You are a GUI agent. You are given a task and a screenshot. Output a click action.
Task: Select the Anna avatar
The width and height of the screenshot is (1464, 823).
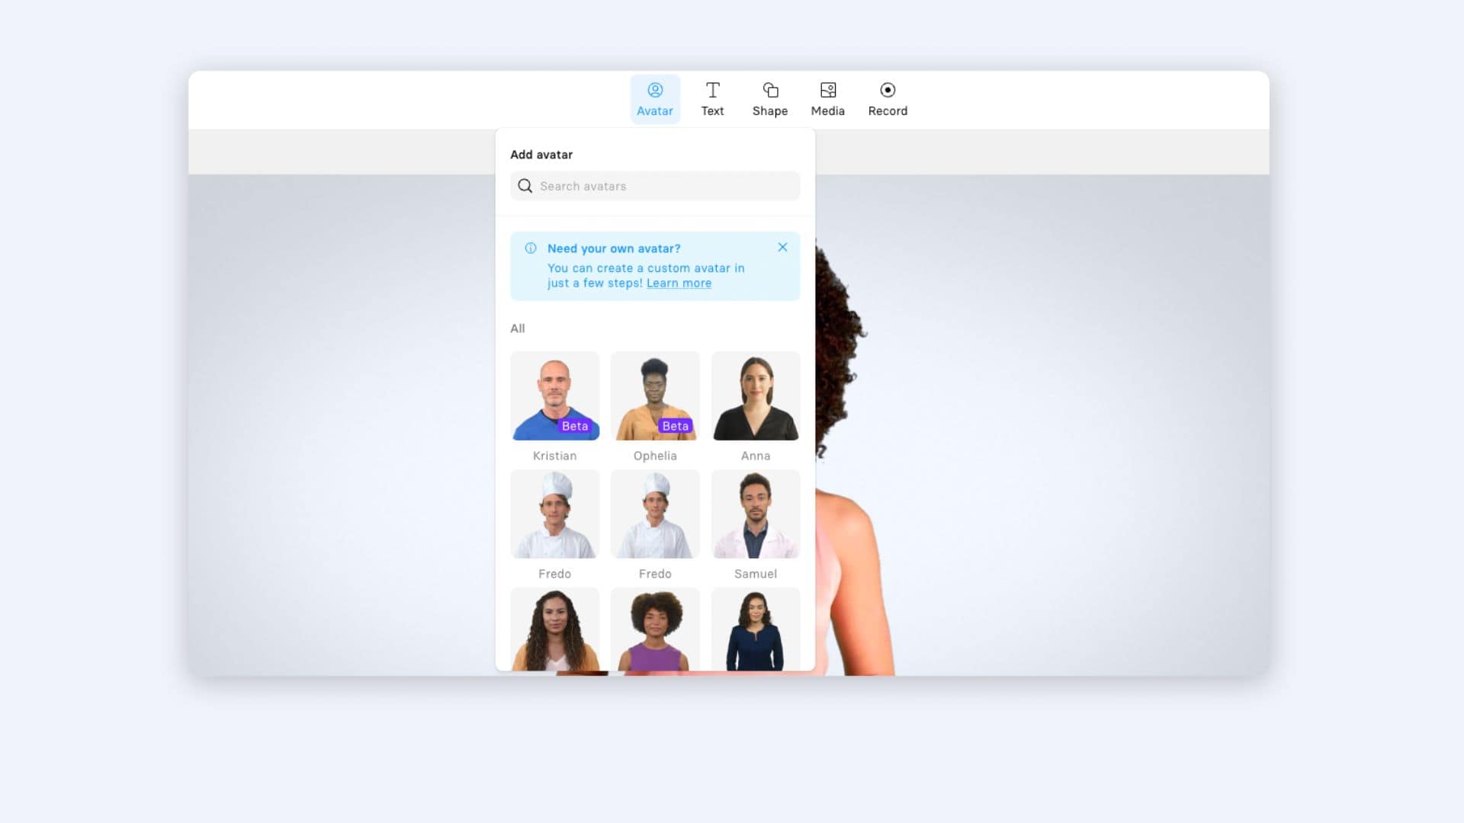(756, 395)
